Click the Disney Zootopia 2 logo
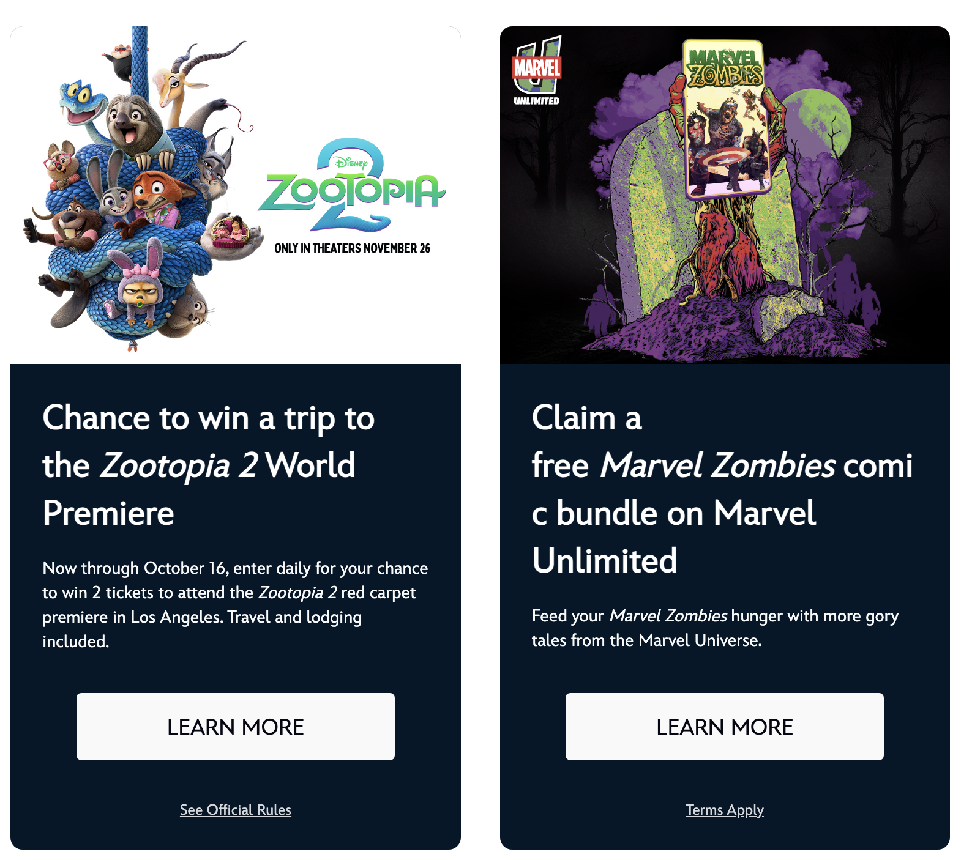 coord(351,185)
